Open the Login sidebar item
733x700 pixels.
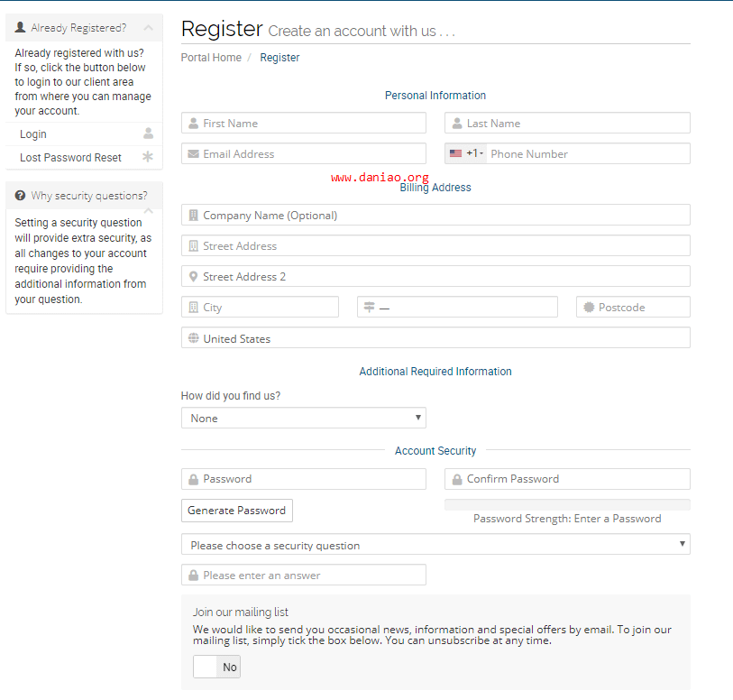[33, 134]
